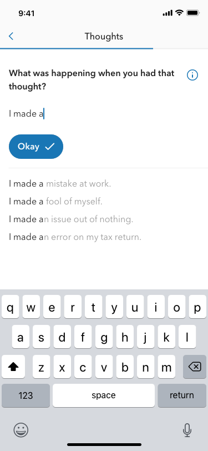Tap the letter g key

pyautogui.click(x=104, y=337)
